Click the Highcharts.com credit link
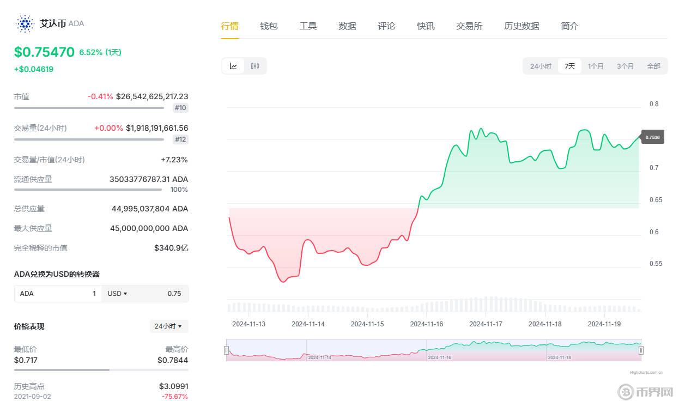The height and width of the screenshot is (407, 679). (646, 373)
